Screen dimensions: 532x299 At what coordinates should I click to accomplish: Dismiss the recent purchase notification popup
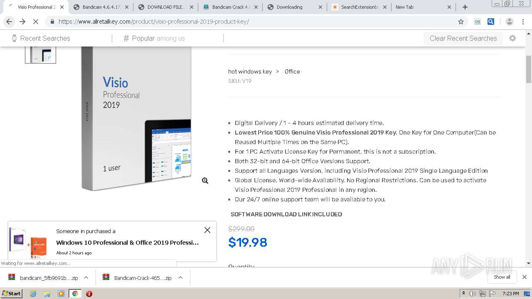pyautogui.click(x=207, y=230)
